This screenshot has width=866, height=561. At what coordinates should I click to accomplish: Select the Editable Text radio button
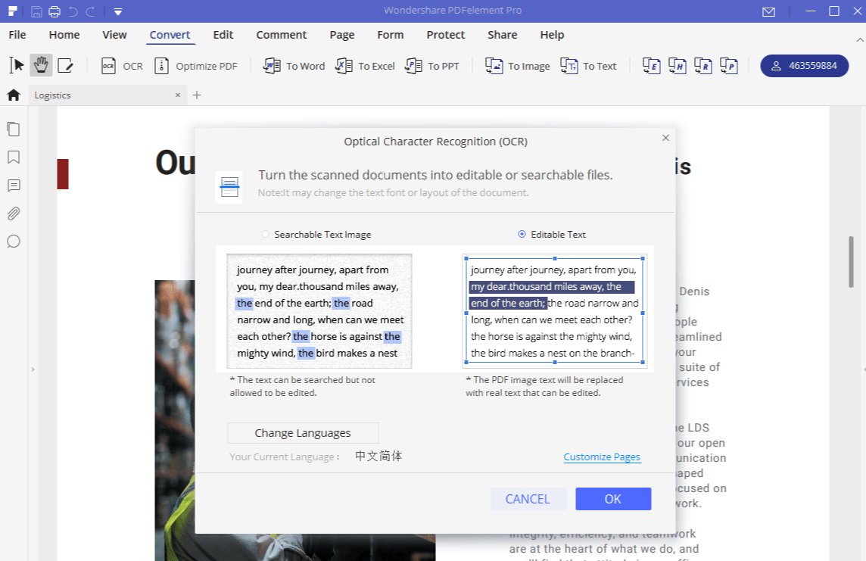pos(522,235)
